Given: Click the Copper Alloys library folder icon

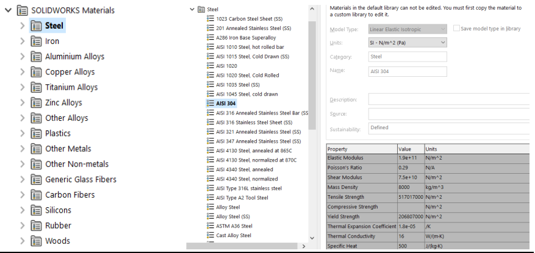Looking at the screenshot, I should point(36,72).
